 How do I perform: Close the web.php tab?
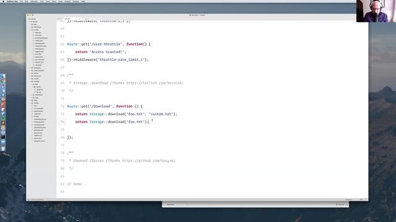[80, 18]
